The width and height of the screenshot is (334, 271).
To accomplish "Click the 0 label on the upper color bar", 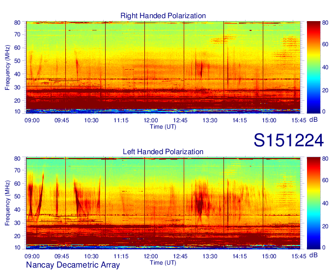I will (324, 111).
